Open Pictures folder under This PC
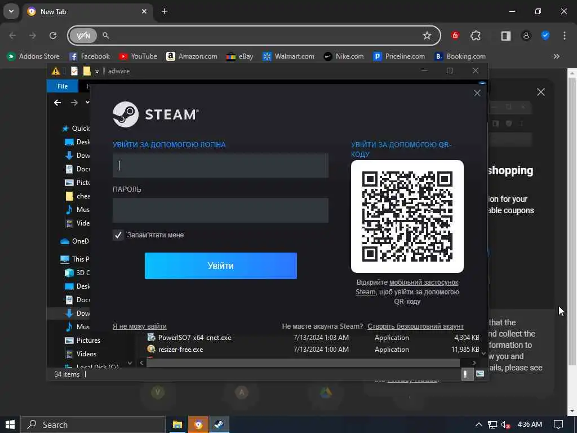The image size is (577, 433). click(x=82, y=340)
